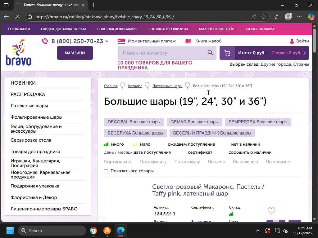Click the bravo logo

point(18,52)
